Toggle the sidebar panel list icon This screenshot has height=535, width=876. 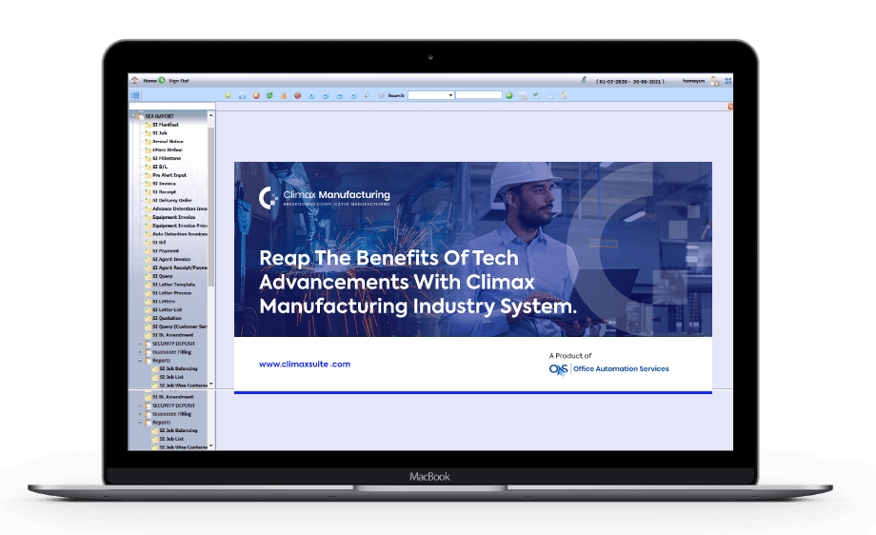pyautogui.click(x=135, y=95)
